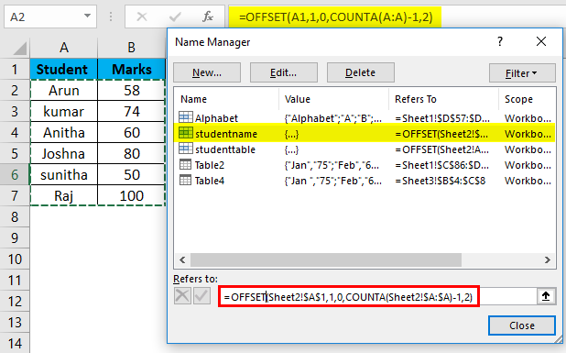The image size is (566, 353).
Task: Select the studentname name row
Action: (365, 134)
